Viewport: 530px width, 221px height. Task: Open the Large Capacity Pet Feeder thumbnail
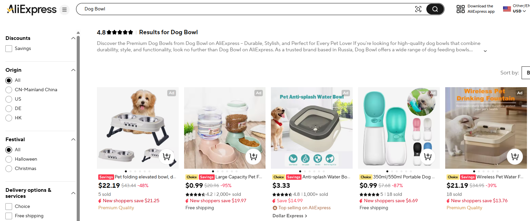(224, 128)
